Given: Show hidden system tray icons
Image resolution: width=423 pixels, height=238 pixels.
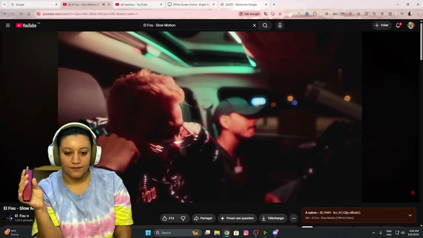Looking at the screenshot, I should (x=374, y=233).
